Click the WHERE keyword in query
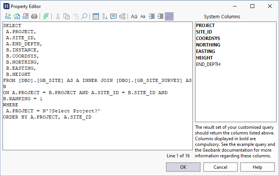 11,105
